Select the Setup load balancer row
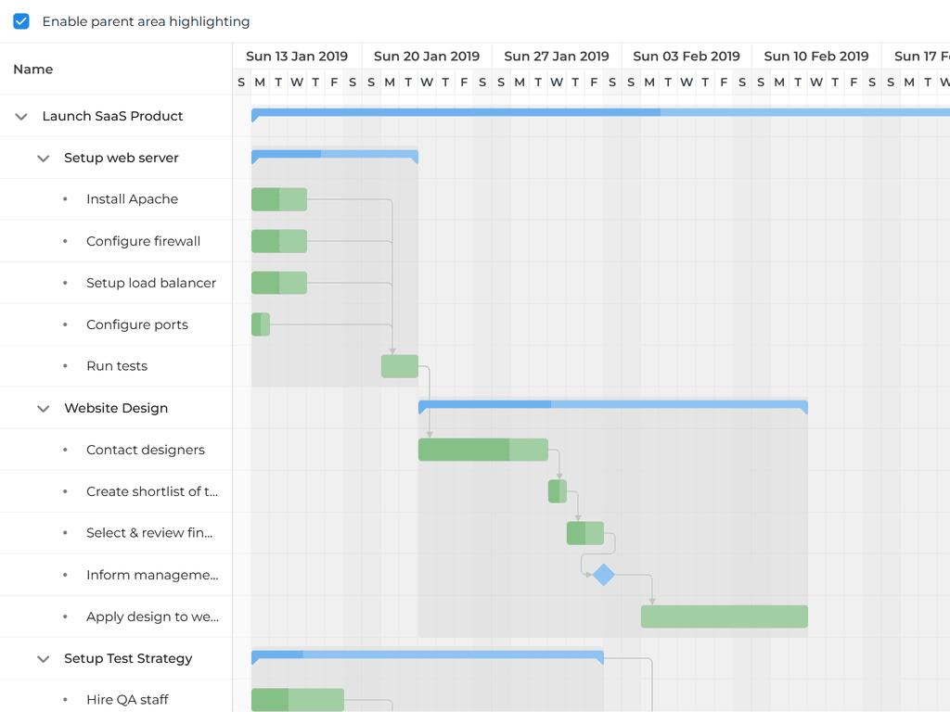 click(151, 283)
